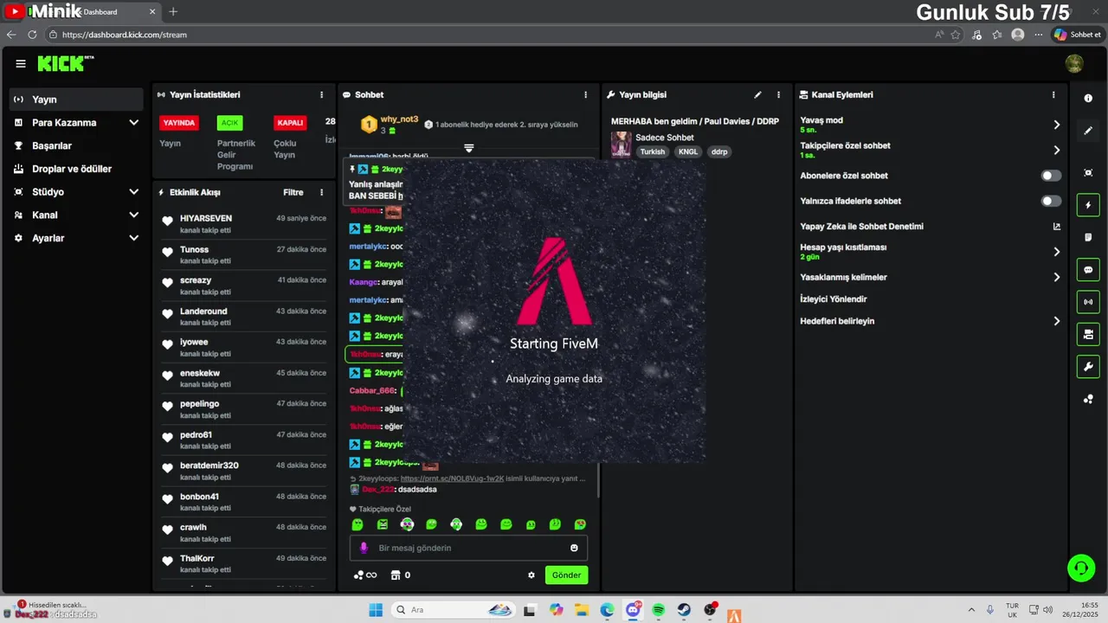Screen dimensions: 1108x623
Task: Toggle Abonelere özel sohbet switch
Action: coord(1051,176)
